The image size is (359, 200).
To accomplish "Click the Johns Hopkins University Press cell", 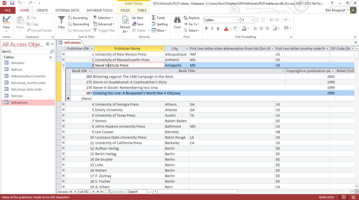I will [x=129, y=126].
